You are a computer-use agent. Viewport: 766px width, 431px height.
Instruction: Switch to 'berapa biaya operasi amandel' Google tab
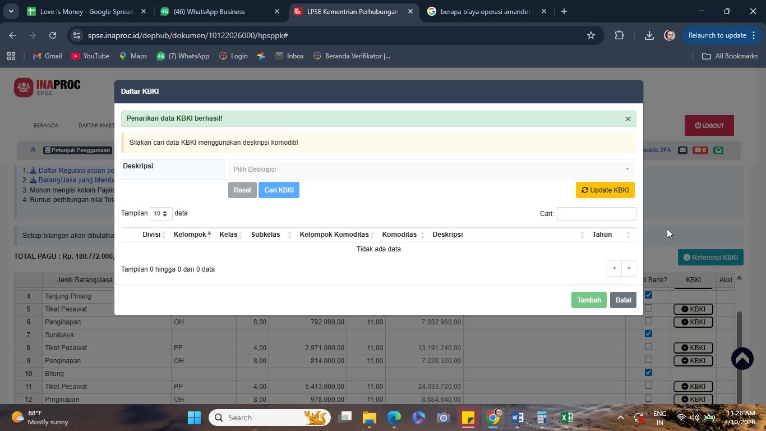pyautogui.click(x=486, y=11)
